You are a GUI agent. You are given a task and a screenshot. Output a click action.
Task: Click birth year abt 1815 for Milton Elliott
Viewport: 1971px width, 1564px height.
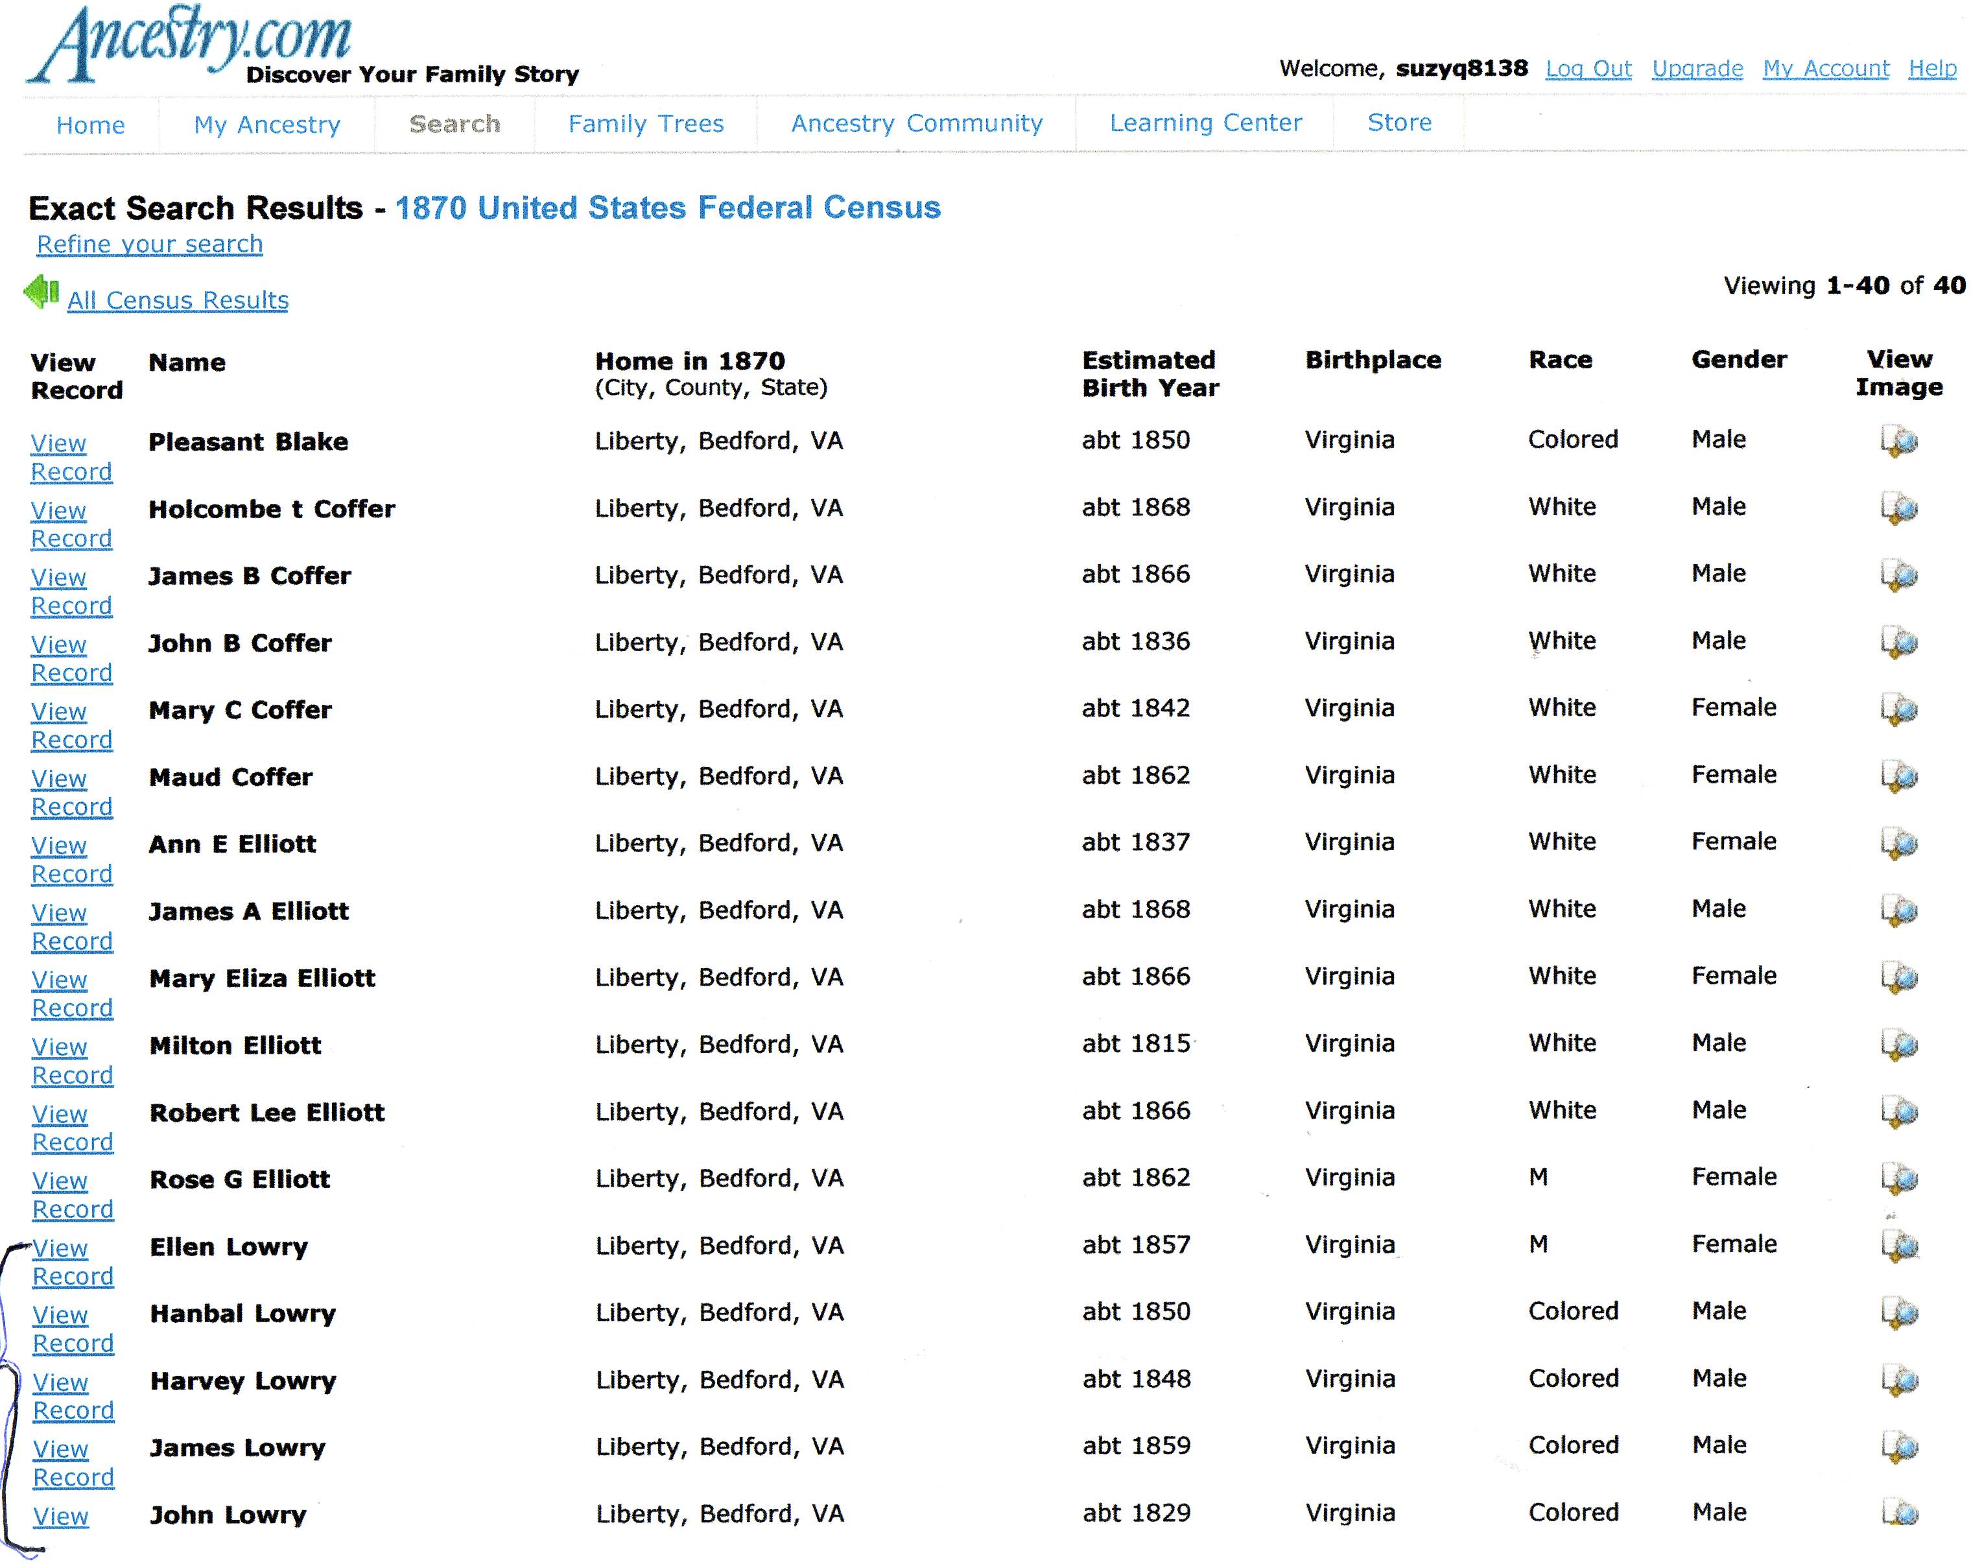(1137, 1044)
